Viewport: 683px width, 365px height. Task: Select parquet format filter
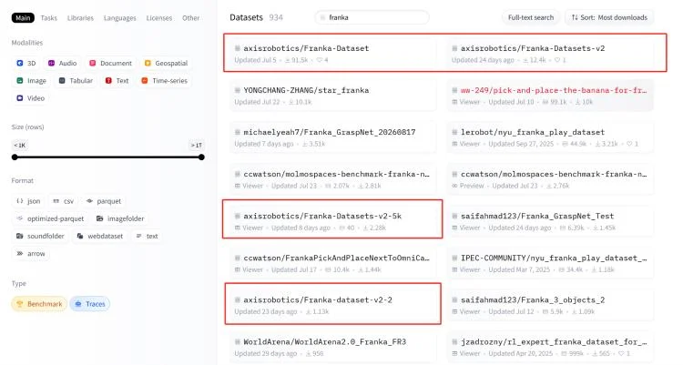click(x=104, y=201)
